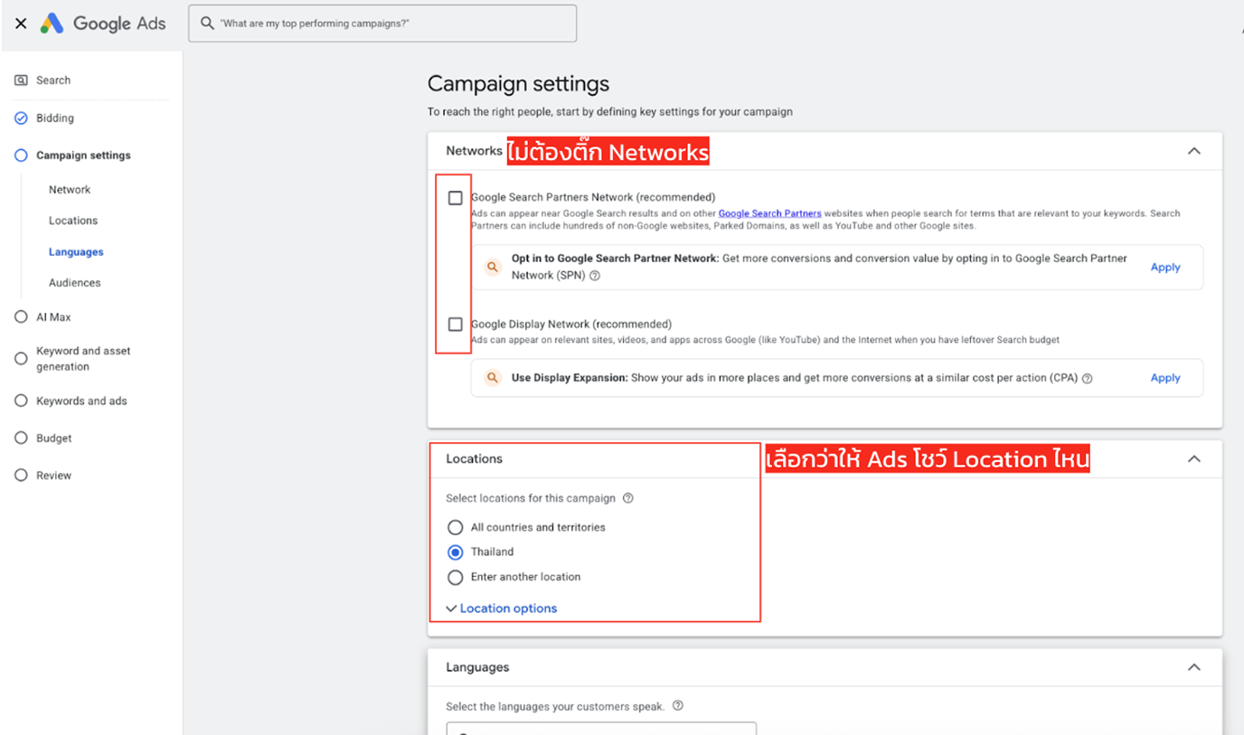Click the 'Select locations for this campaign' text
The image size is (1244, 735).
(x=531, y=498)
